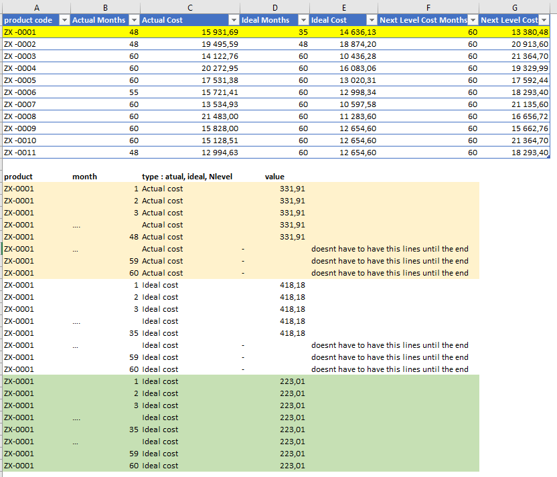The width and height of the screenshot is (557, 477).
Task: Select cell with product code ZX -0009
Action: (37, 129)
